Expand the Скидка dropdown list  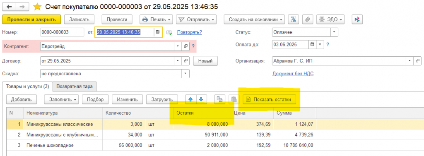(186, 74)
